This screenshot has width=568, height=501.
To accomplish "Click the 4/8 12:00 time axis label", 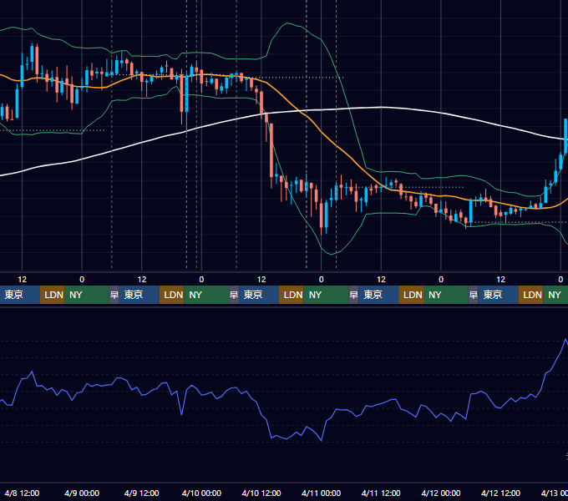I will click(22, 493).
